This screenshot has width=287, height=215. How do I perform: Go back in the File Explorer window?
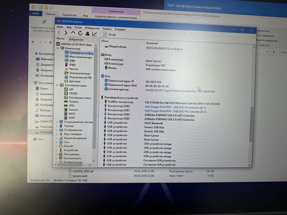pyautogui.click(x=33, y=42)
